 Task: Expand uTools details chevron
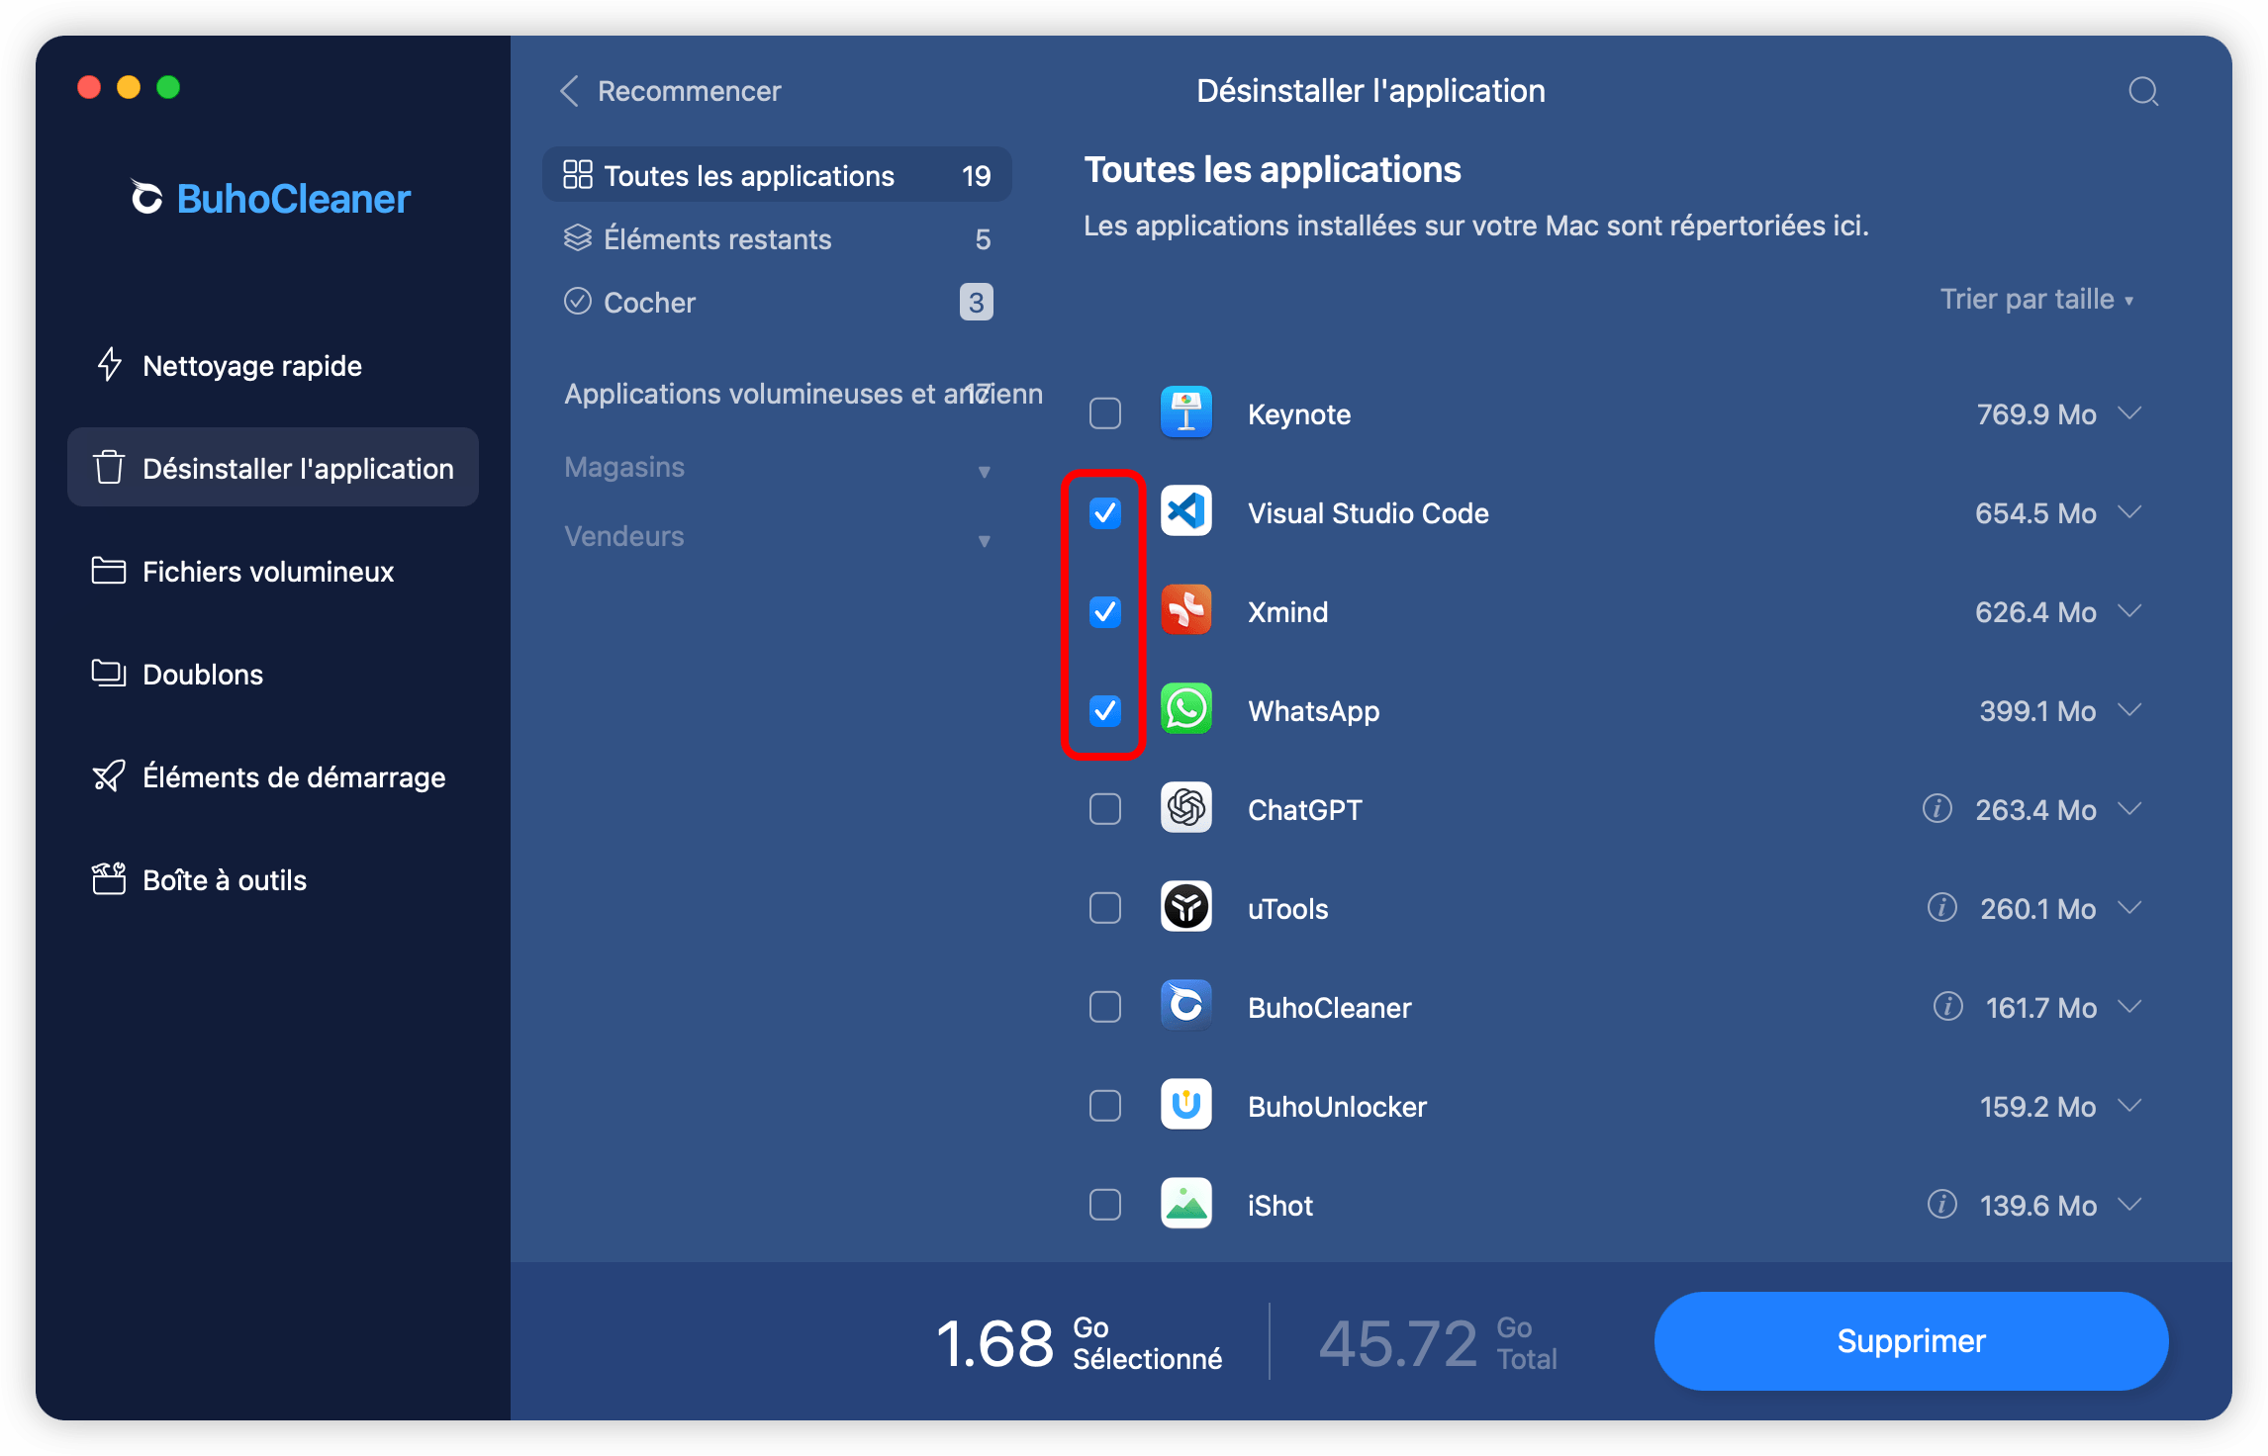click(x=2129, y=908)
